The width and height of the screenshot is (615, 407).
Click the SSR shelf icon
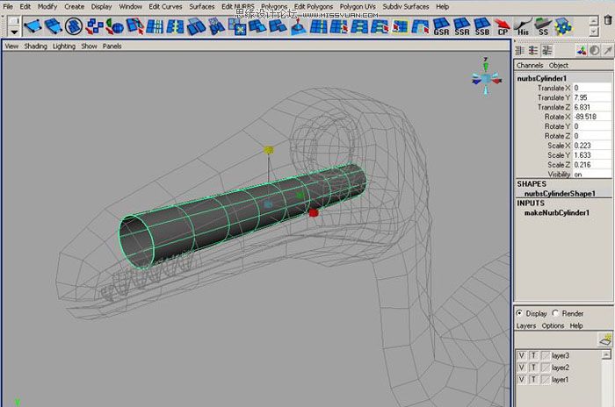tap(462, 25)
